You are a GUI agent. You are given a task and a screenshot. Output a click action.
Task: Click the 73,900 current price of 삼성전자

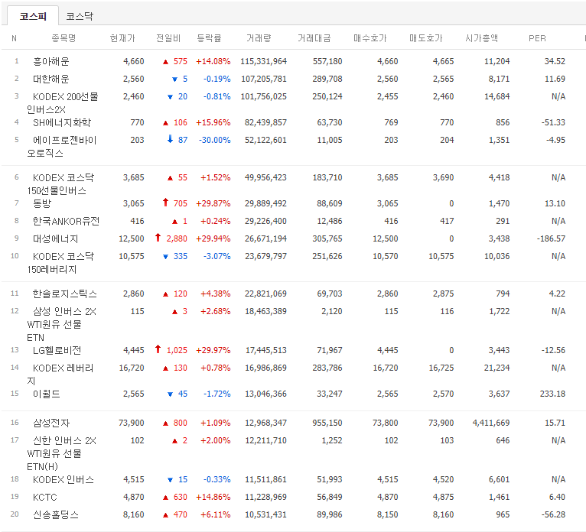[131, 423]
